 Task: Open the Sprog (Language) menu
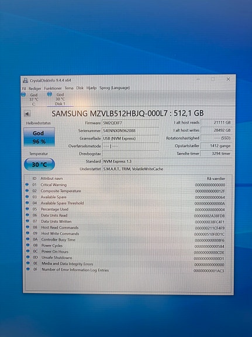(x=115, y=88)
